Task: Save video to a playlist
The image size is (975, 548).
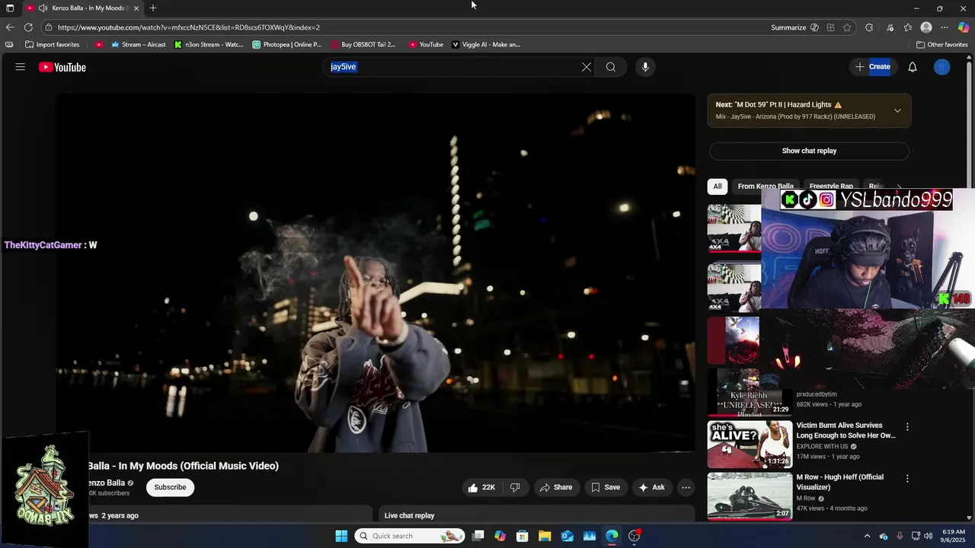Action: point(606,487)
